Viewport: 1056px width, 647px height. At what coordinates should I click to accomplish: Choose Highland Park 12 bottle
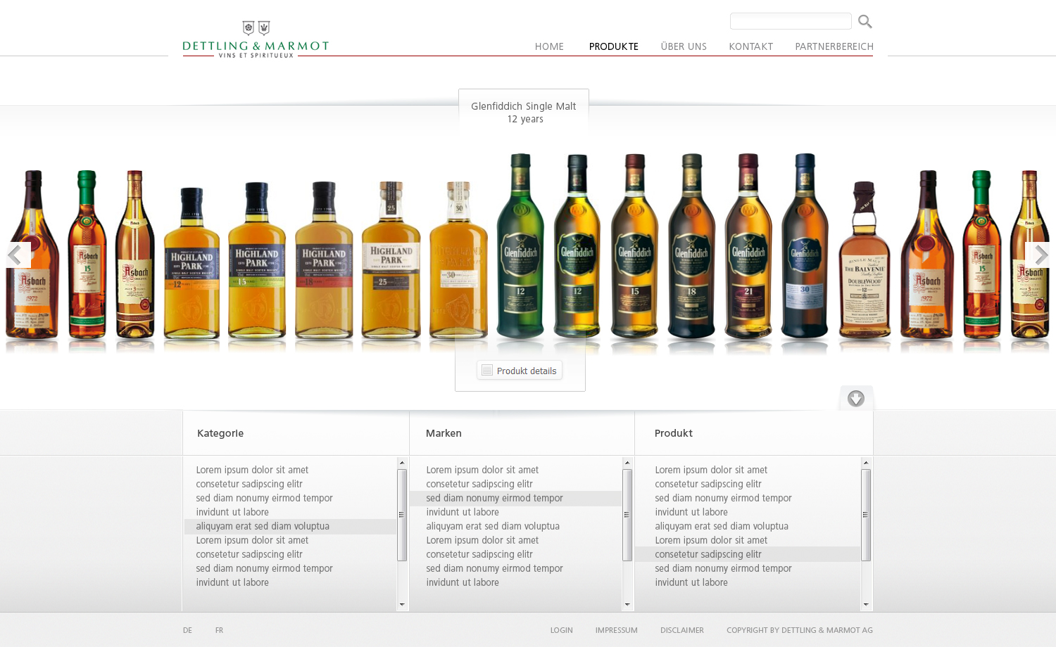191,264
